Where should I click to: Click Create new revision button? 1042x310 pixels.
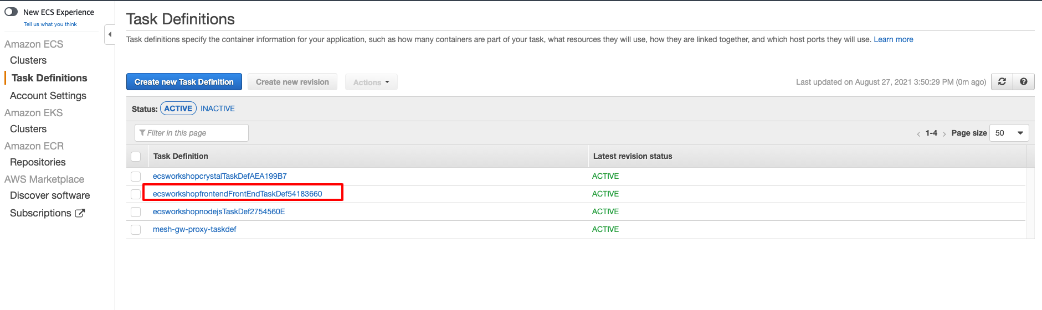pos(292,82)
